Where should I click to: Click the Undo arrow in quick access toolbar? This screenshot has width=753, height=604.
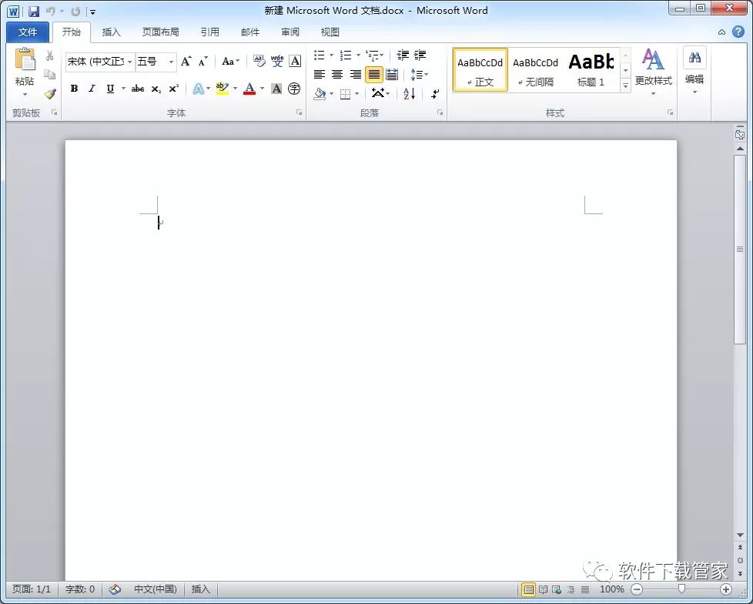(x=50, y=11)
